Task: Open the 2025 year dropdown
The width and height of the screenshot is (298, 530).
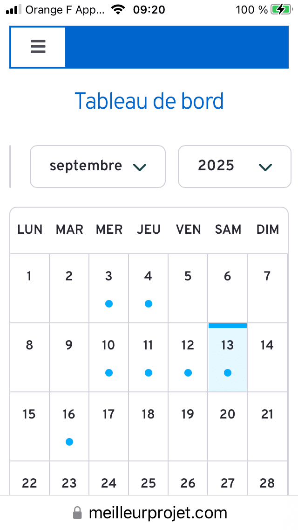Action: point(234,167)
